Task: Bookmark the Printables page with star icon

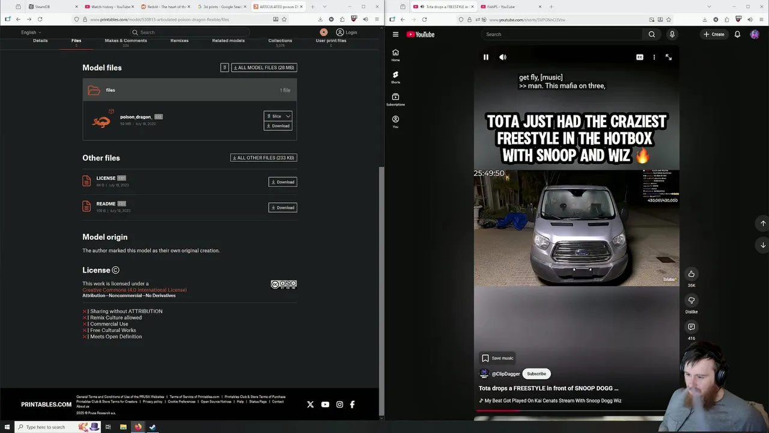Action: click(284, 19)
